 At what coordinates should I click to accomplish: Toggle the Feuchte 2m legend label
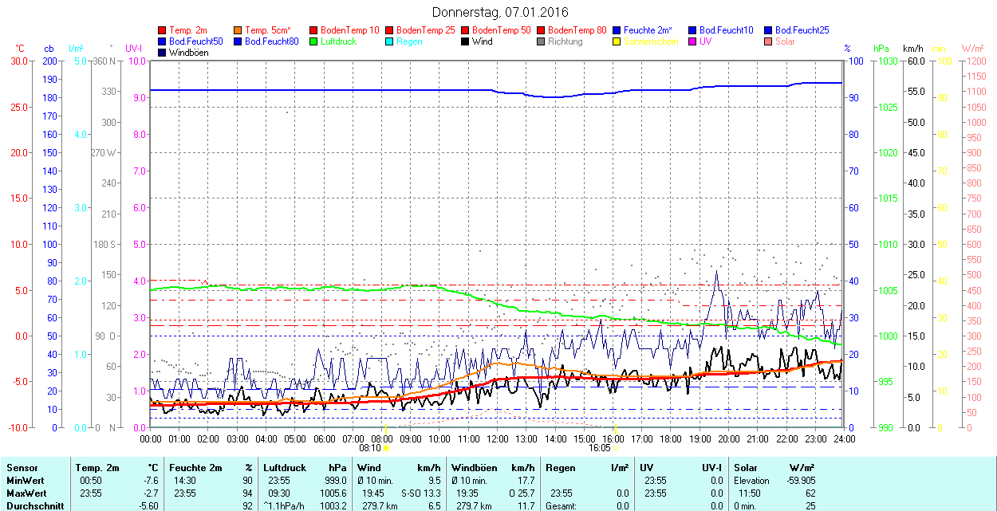point(648,30)
